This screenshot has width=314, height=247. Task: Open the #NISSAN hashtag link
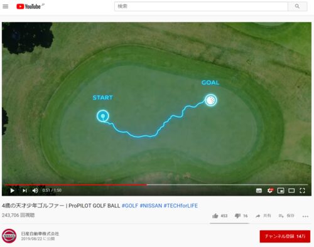(151, 206)
